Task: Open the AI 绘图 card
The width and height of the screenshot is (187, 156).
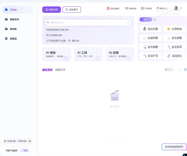Action: (x=120, y=54)
